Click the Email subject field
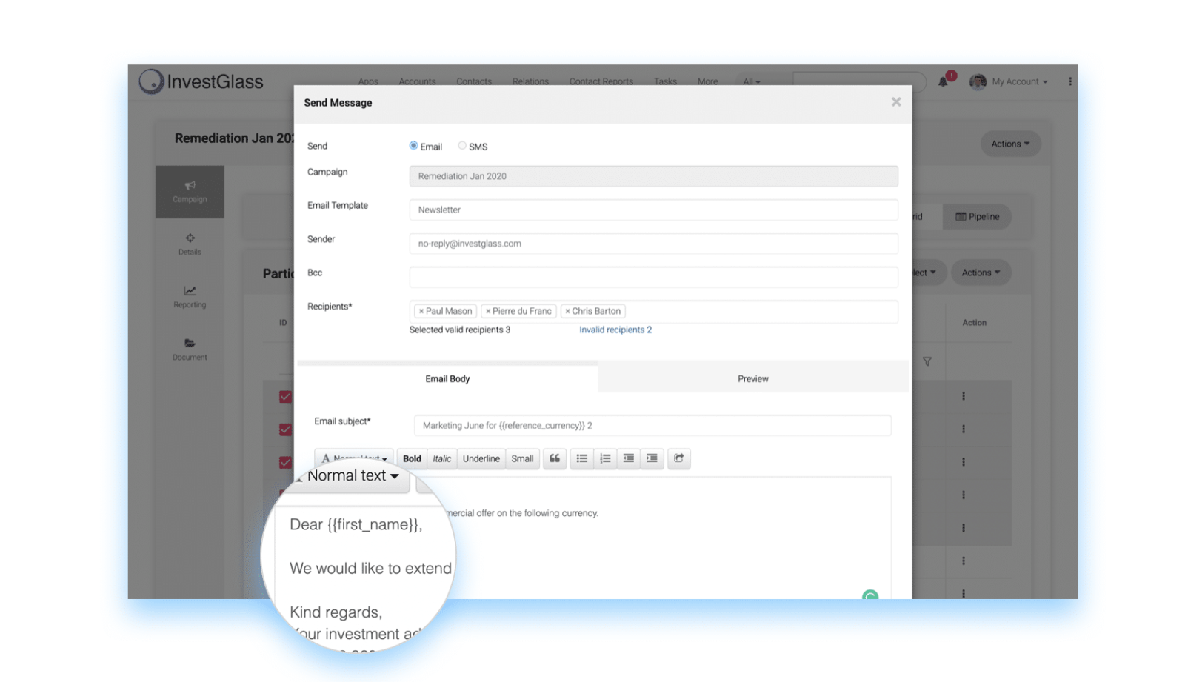Screen dimensions: 1185x682 pos(652,426)
